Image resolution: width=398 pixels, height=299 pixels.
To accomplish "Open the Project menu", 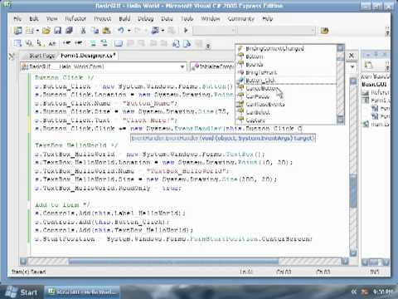I will click(103, 18).
